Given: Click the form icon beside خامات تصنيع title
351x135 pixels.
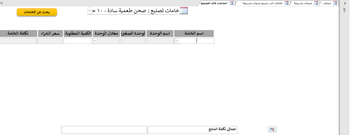Looking at the screenshot, I should coord(184,11).
